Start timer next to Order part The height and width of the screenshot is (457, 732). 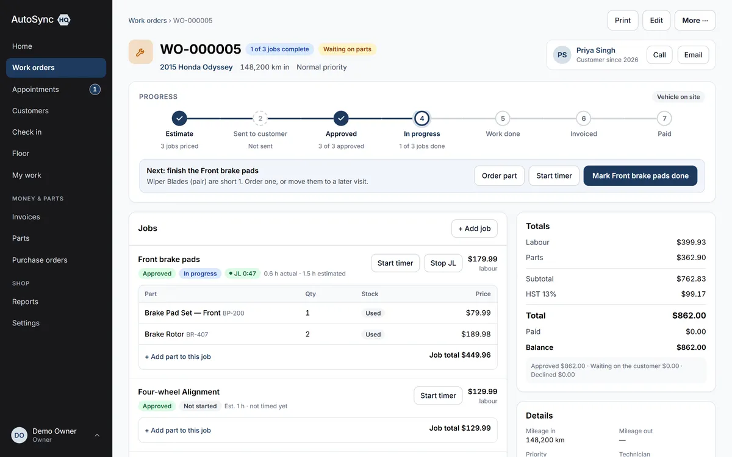point(554,175)
